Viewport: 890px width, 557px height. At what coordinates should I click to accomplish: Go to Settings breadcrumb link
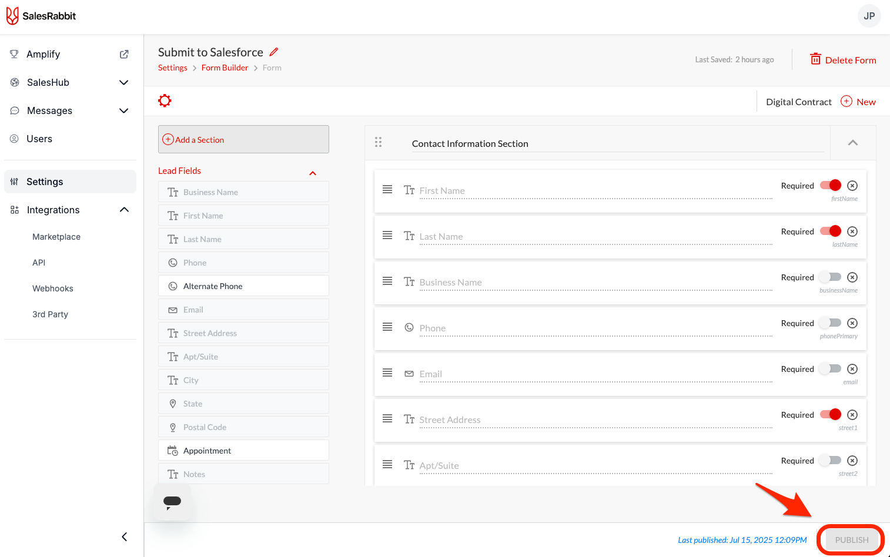coord(172,68)
